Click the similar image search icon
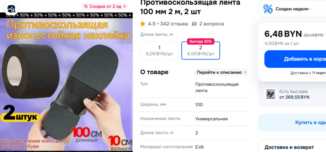 click(x=11, y=9)
